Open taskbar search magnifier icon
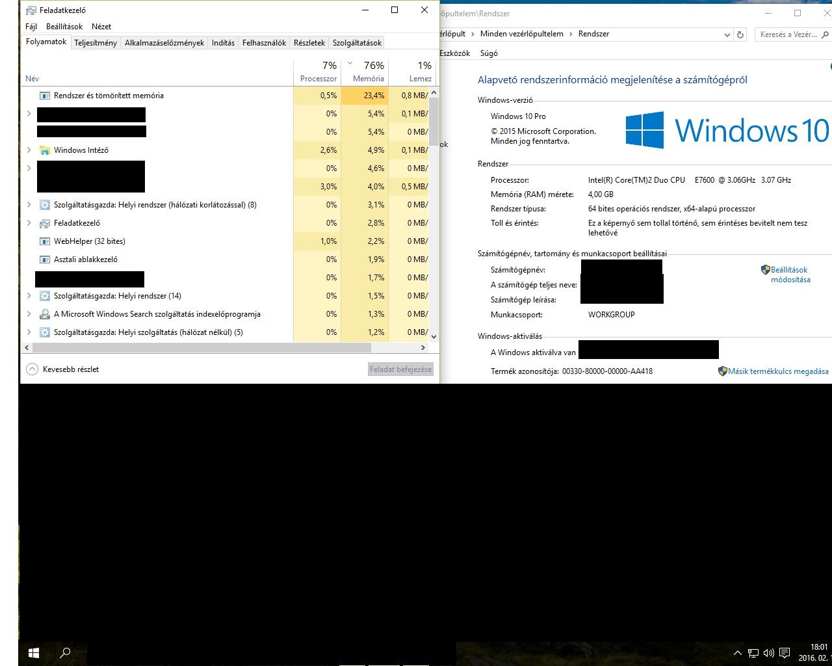 click(x=65, y=653)
